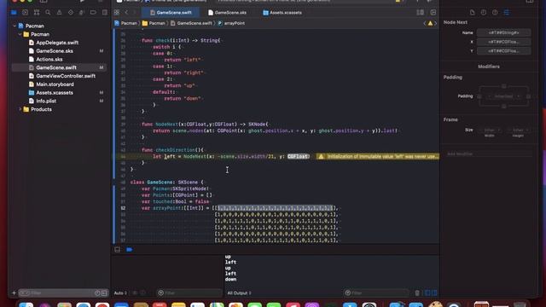Viewport: 546px width, 307px height.
Task: Open the Issue navigator warning icon
Action: click(x=59, y=13)
